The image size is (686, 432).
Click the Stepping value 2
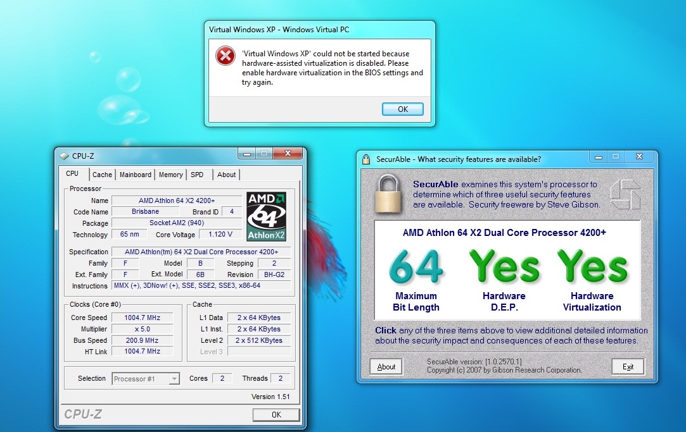(274, 263)
